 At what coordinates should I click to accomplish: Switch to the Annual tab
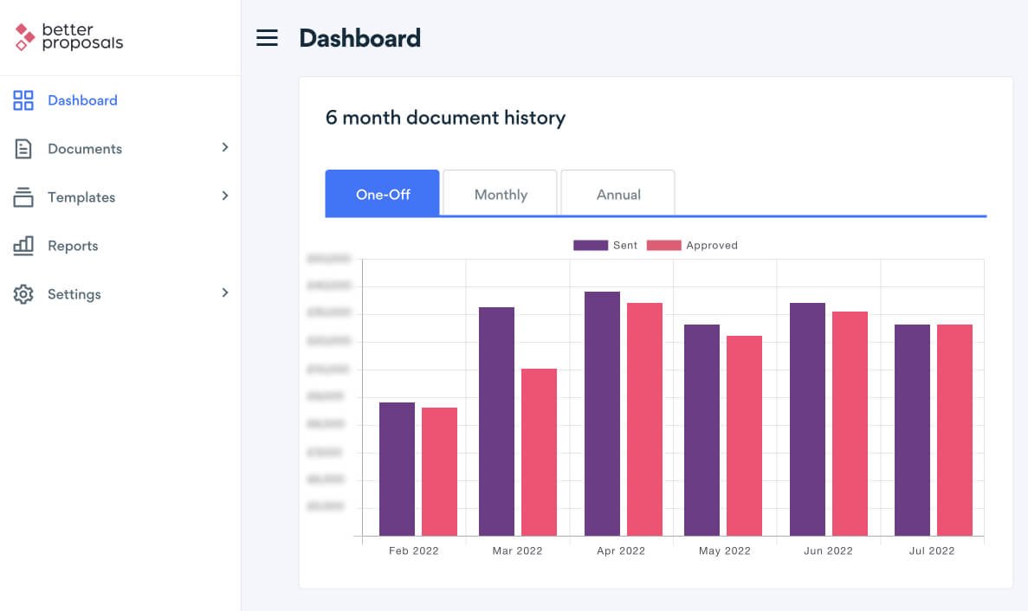[x=617, y=194]
